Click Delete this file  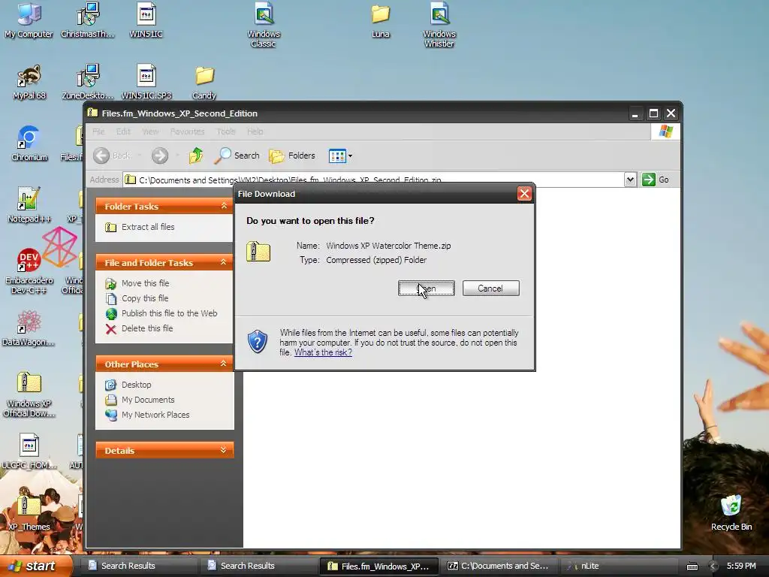[147, 328]
